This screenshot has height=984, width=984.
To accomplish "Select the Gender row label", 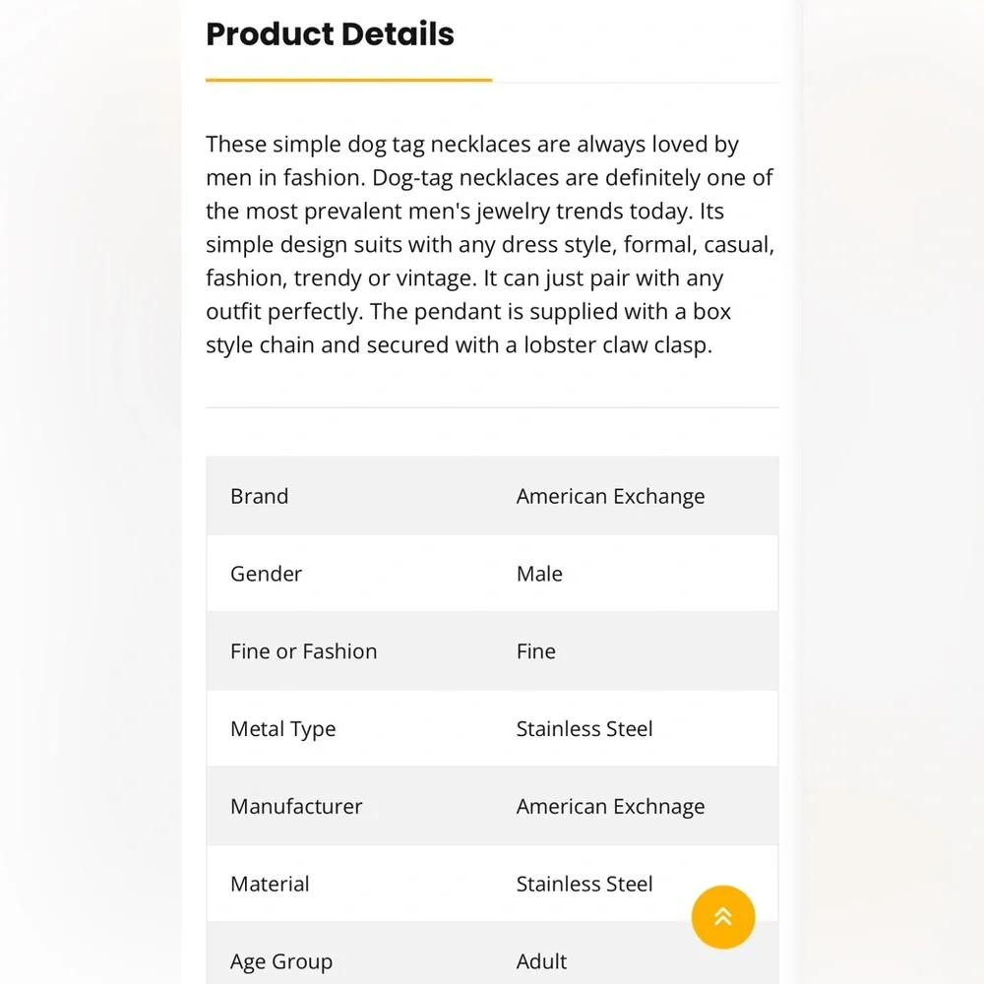I will (x=266, y=574).
